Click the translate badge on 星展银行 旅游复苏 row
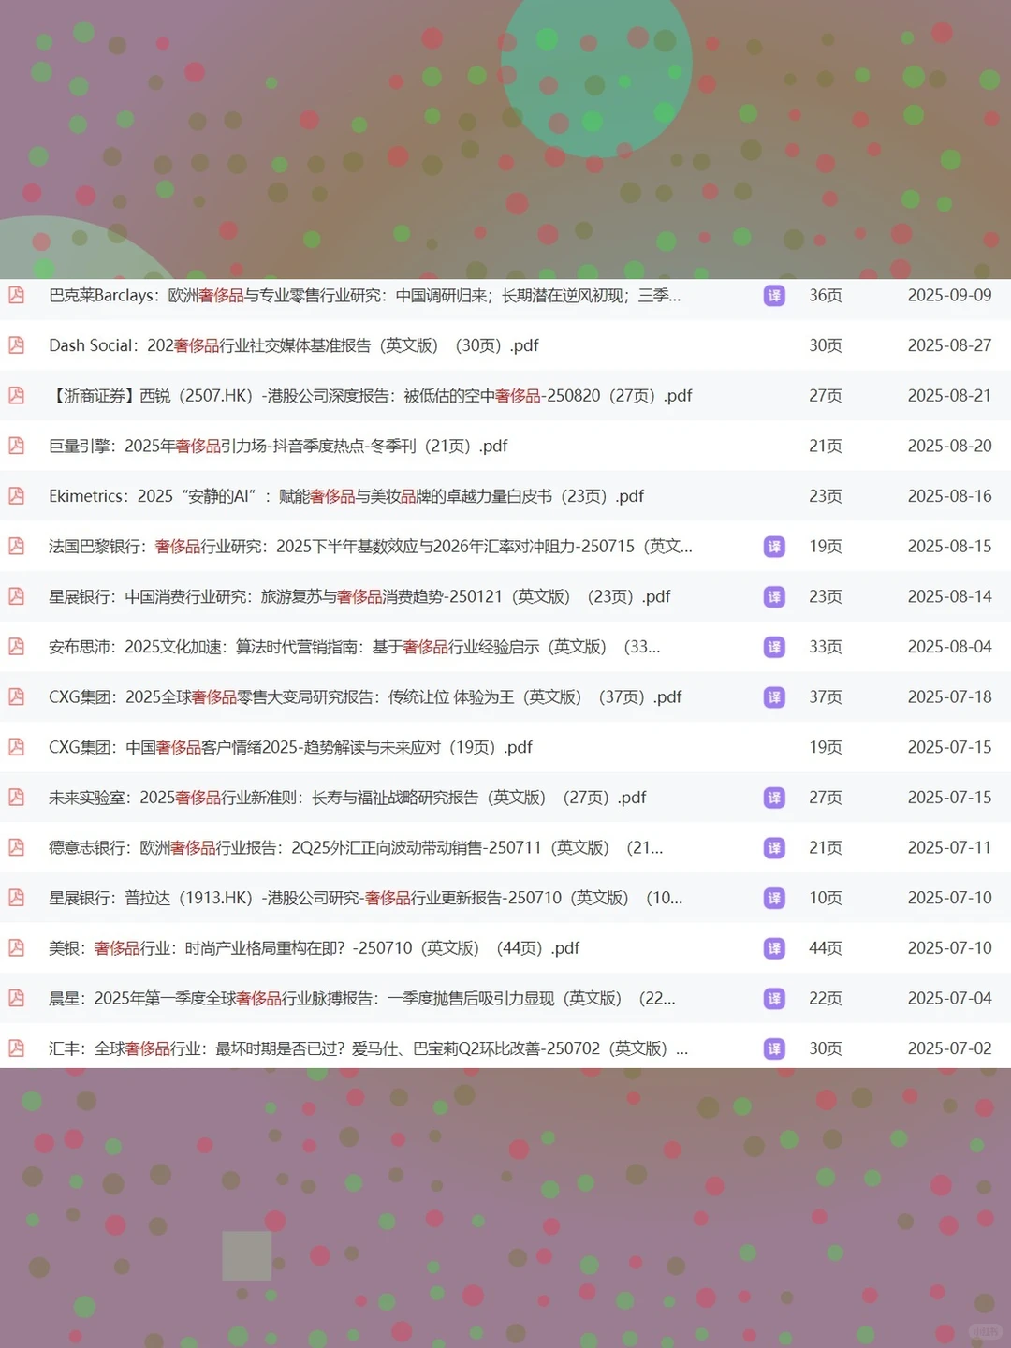Image resolution: width=1011 pixels, height=1348 pixels. coord(774,597)
